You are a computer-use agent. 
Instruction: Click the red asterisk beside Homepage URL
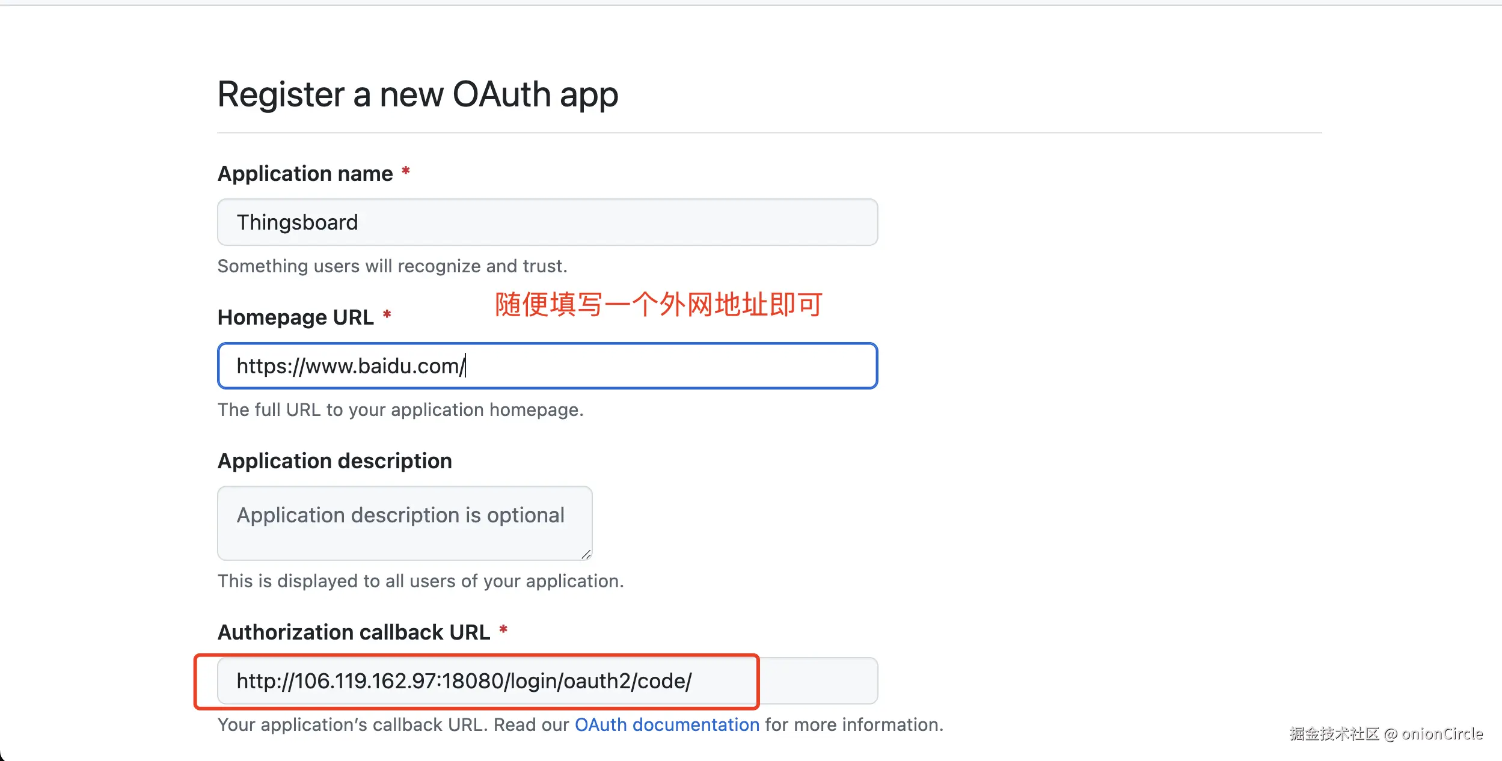tap(387, 316)
